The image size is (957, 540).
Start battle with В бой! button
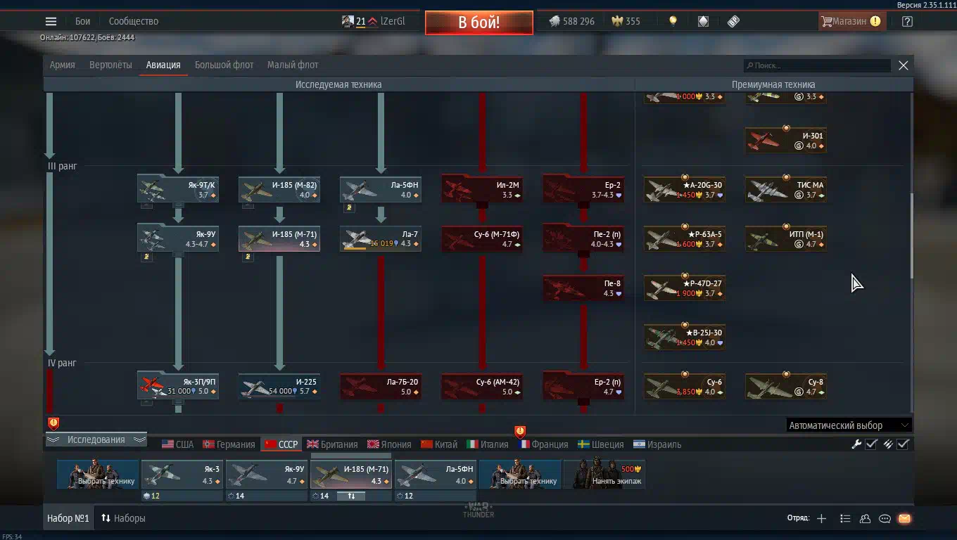point(479,22)
